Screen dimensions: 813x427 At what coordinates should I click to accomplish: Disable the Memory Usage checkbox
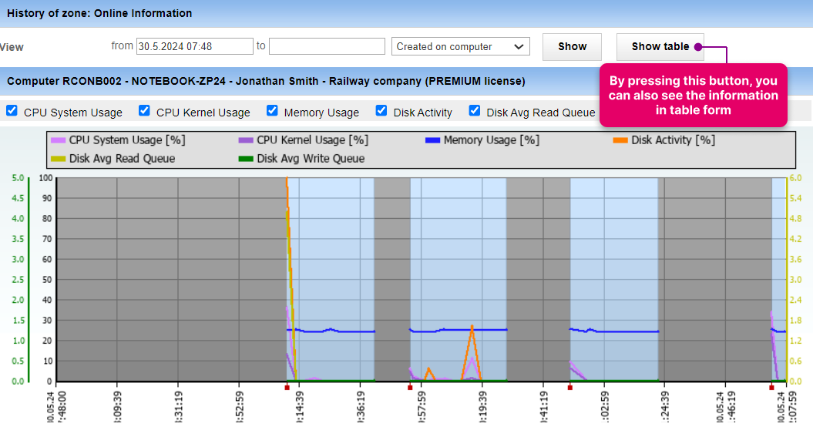tap(272, 110)
